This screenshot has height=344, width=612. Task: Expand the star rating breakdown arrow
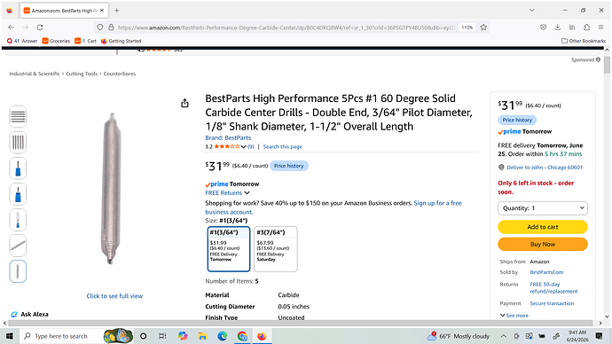coord(244,147)
